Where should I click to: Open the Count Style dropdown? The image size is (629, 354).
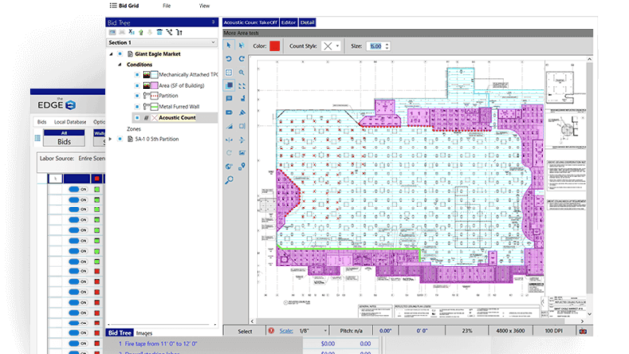[331, 46]
